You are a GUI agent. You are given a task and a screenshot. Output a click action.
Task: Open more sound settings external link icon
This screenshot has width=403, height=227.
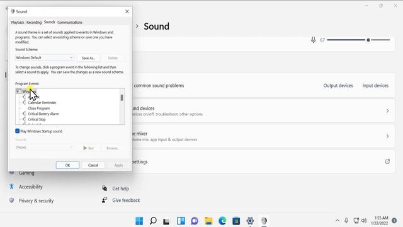(387, 161)
